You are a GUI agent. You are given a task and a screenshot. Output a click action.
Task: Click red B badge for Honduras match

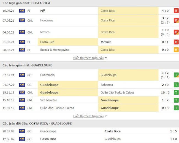point(175,20)
